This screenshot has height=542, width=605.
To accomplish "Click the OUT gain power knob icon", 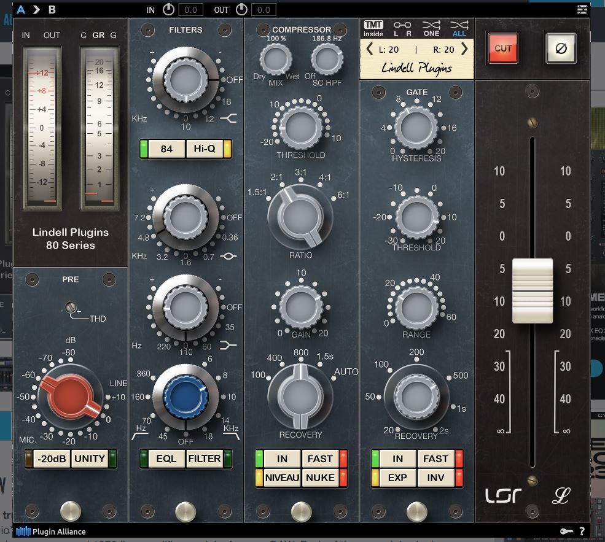I will click(241, 10).
